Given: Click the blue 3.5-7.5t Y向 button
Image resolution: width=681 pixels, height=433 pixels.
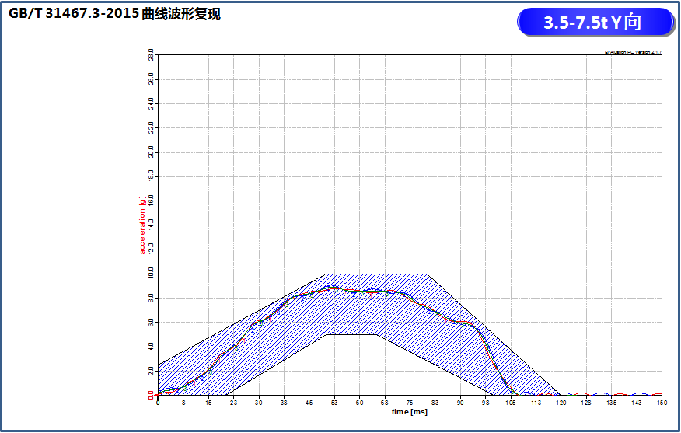Looking at the screenshot, I should coord(595,23).
